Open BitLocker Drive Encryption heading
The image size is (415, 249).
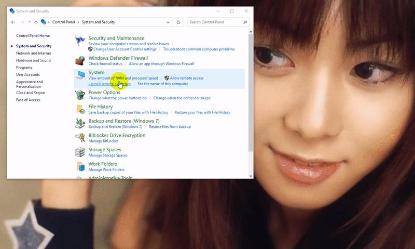point(117,135)
